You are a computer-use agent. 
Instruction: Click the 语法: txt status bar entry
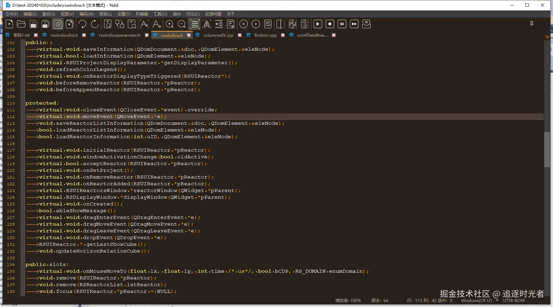click(380, 301)
